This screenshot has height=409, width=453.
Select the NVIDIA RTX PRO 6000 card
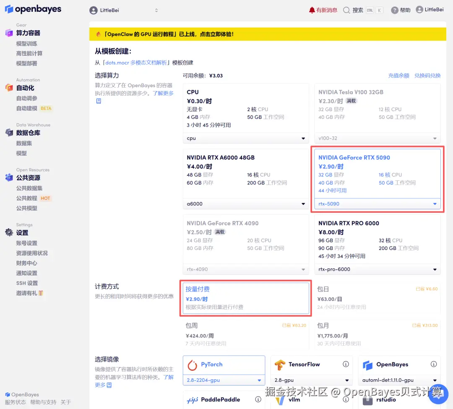[377, 245]
